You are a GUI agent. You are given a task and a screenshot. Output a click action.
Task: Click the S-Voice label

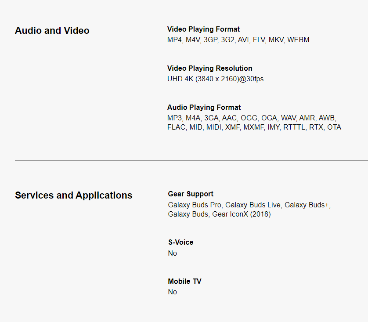[x=180, y=242]
